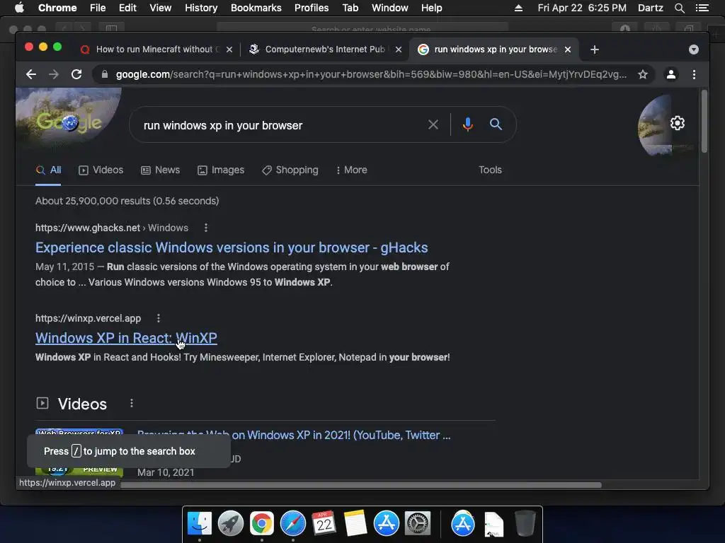Open Launchpad from the Dock

[231, 524]
